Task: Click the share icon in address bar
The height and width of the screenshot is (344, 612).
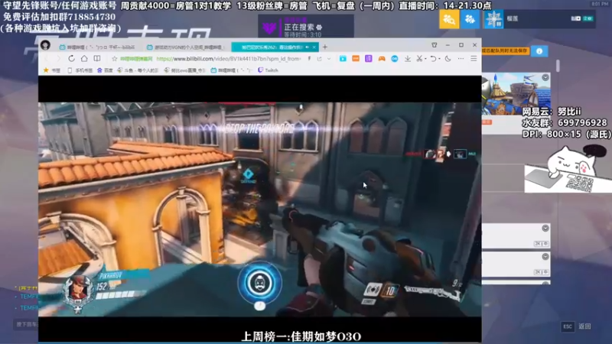Action: [319, 59]
